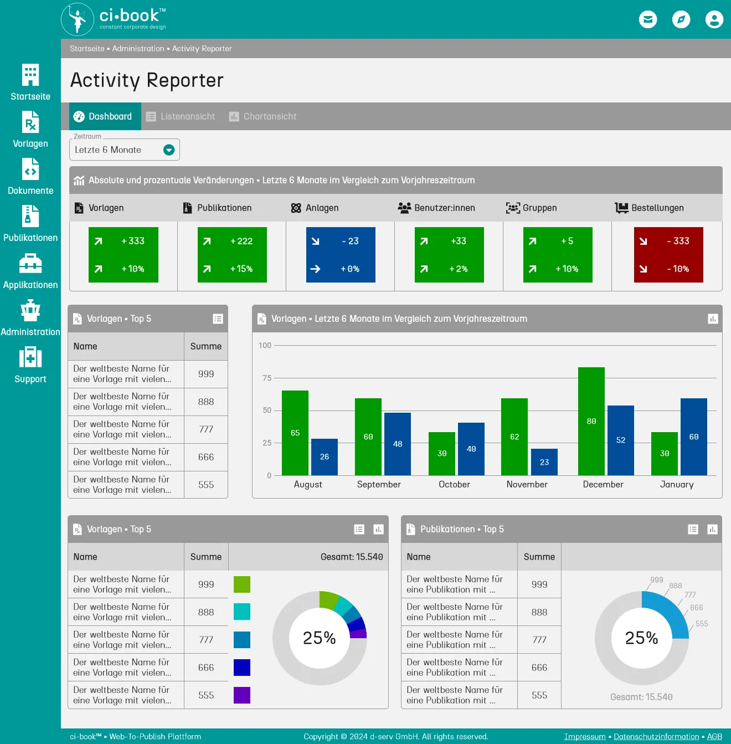
Task: Click chart icon on Vorlagen comparison panel
Action: pos(713,319)
